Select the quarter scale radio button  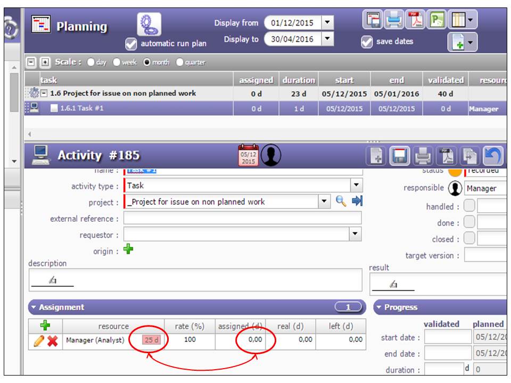point(179,62)
